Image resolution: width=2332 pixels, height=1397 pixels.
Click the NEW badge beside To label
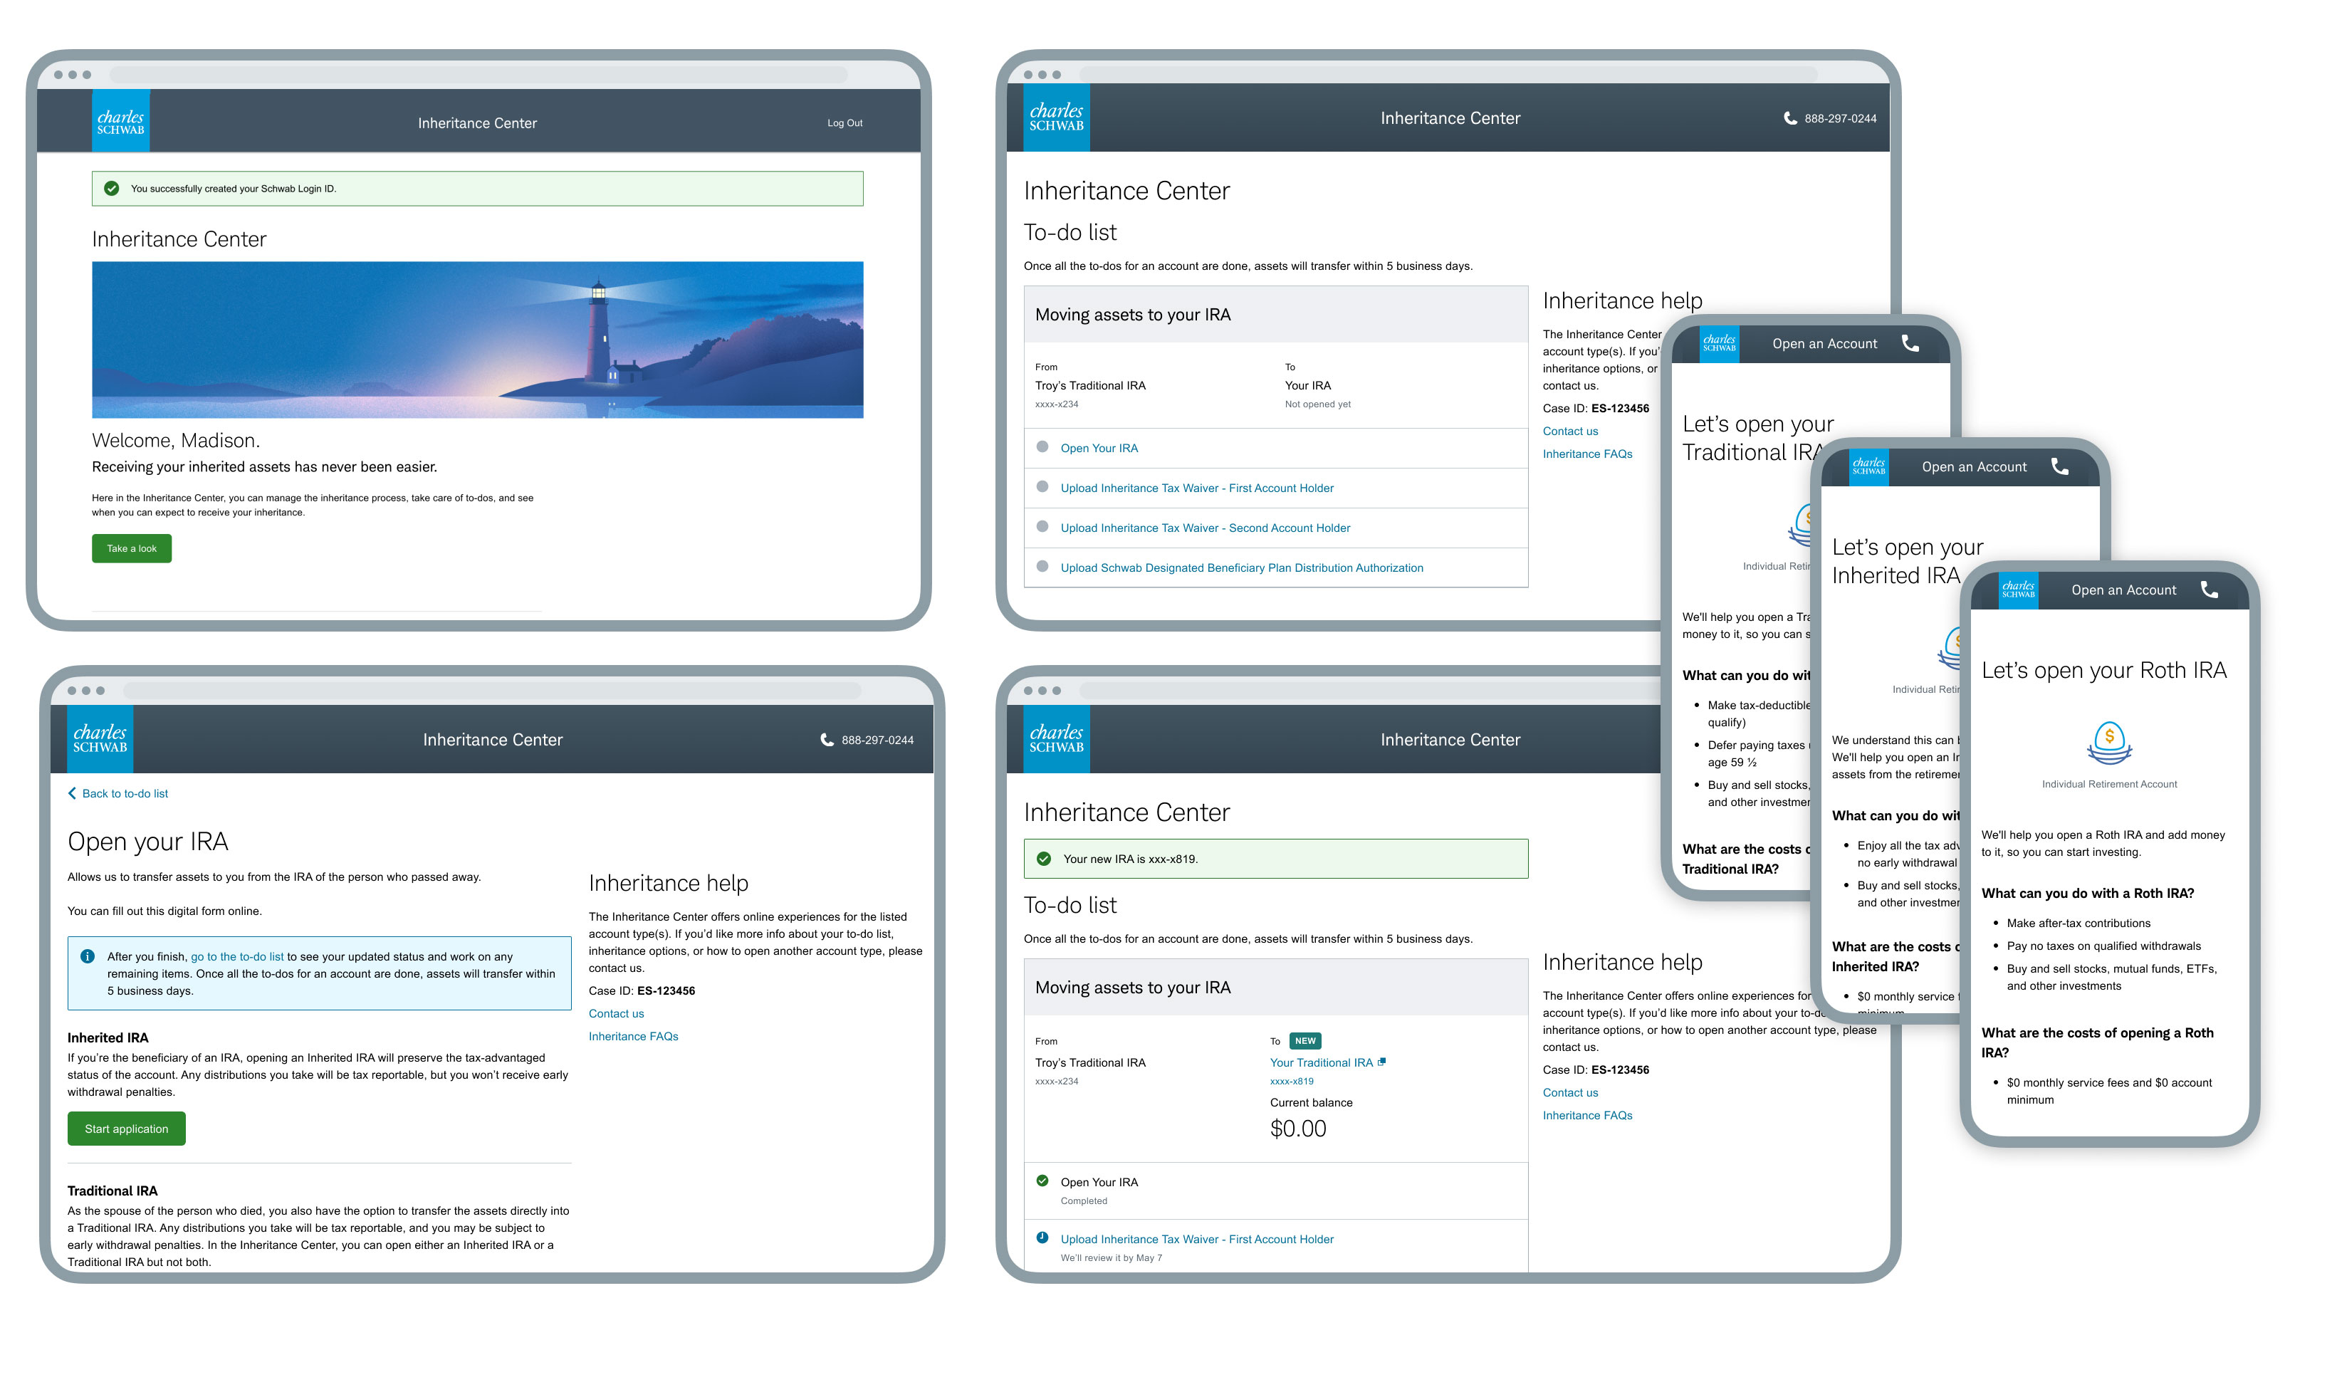(x=1305, y=1040)
